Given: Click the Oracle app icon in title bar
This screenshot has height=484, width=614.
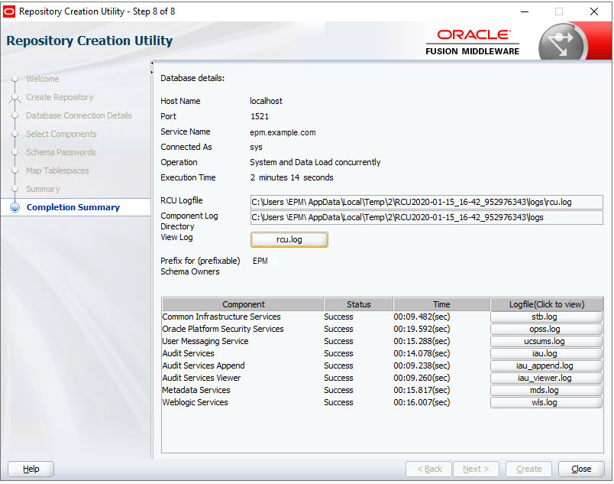Looking at the screenshot, I should pyautogui.click(x=9, y=11).
